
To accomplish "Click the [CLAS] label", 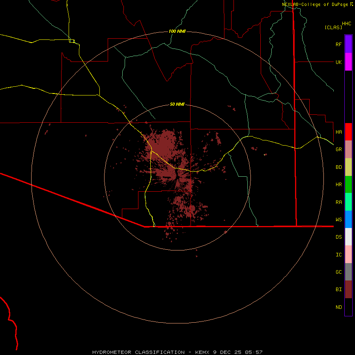I will (x=333, y=27).
